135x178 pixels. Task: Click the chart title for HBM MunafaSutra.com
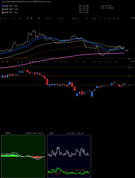pyautogui.click(x=26, y=2)
